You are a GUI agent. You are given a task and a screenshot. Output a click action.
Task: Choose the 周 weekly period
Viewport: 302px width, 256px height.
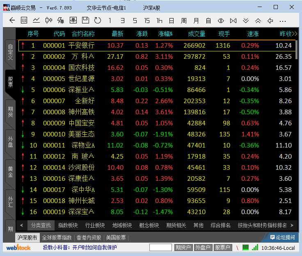(184, 20)
